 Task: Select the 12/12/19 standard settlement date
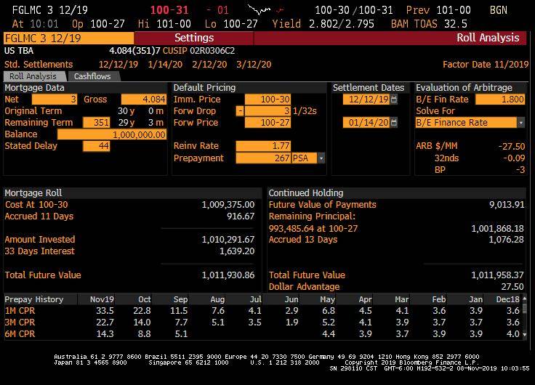tap(118, 65)
